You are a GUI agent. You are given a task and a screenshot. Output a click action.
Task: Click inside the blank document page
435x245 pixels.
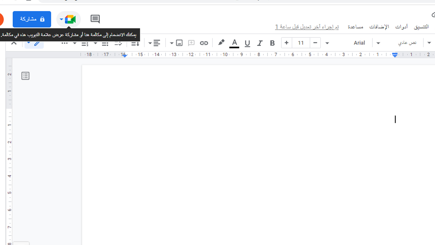click(x=258, y=155)
